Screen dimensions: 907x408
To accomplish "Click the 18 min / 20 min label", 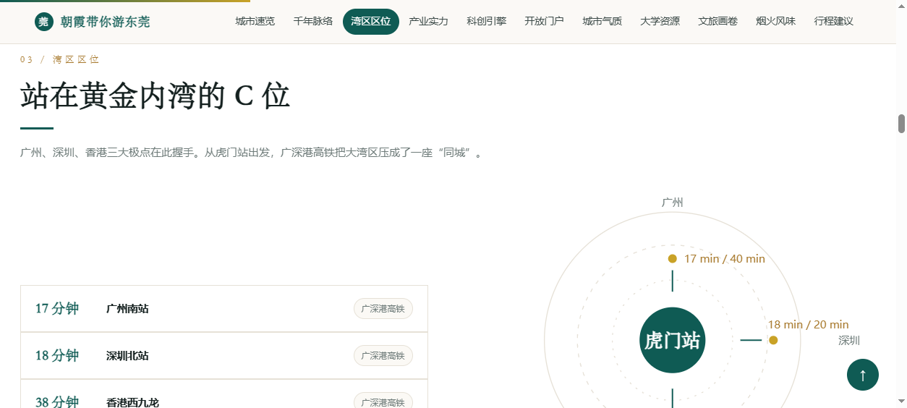I will (x=809, y=325).
